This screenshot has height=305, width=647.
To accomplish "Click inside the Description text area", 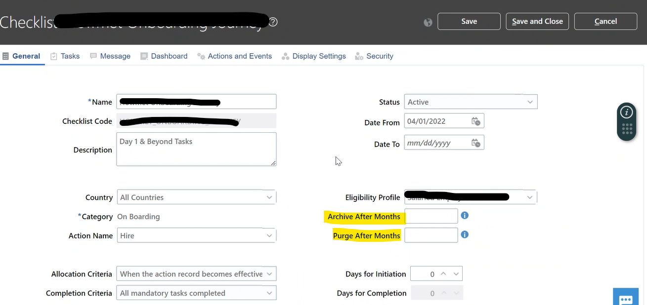I will click(x=196, y=149).
